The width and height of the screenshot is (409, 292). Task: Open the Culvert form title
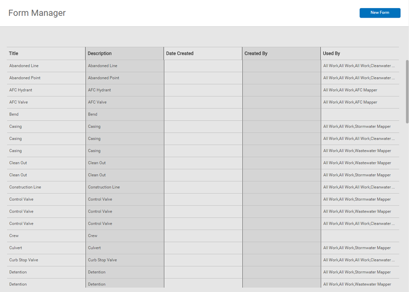click(15, 248)
